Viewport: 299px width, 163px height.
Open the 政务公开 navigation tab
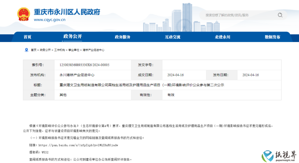73,36
